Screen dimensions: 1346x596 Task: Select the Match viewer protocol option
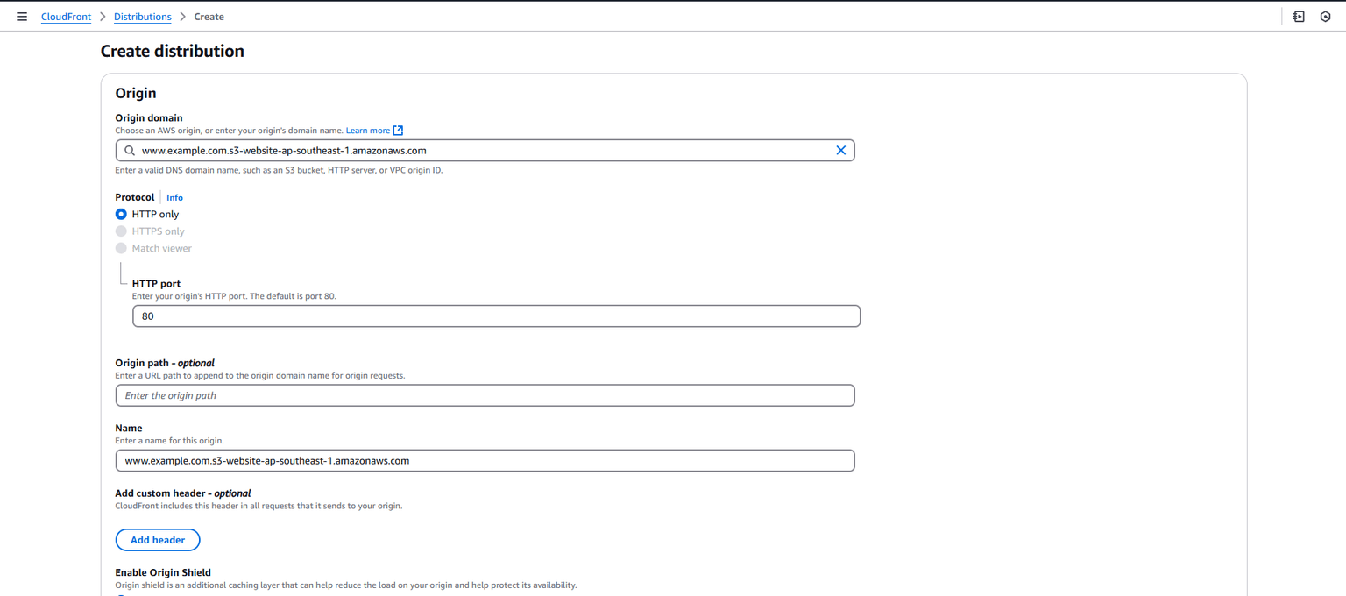121,248
